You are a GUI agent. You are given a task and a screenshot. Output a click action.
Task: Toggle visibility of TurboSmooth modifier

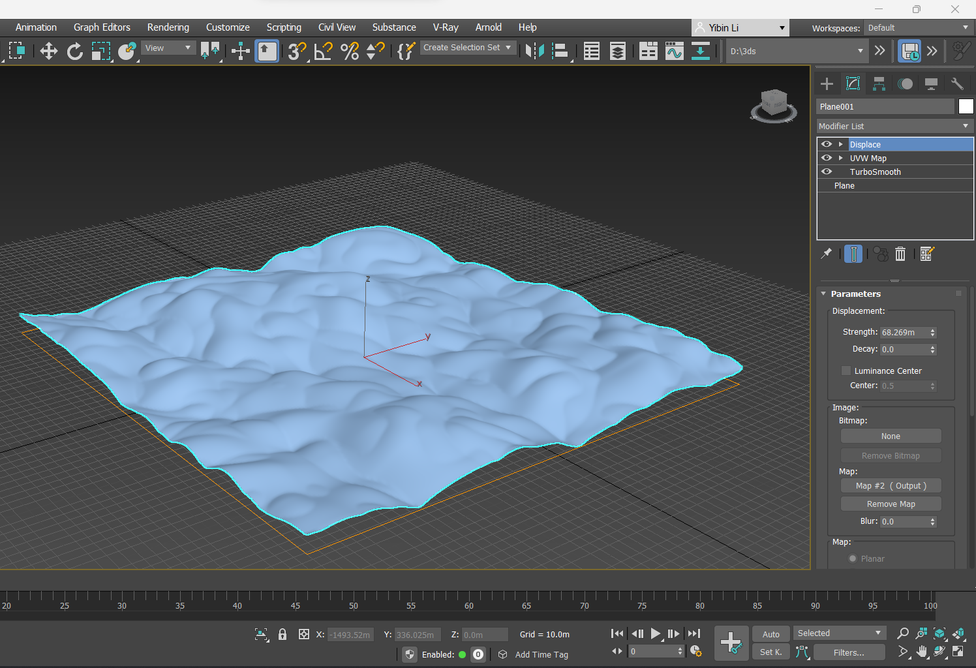(827, 172)
